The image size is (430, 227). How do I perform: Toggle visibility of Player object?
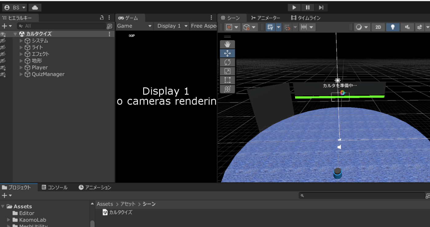point(3,67)
